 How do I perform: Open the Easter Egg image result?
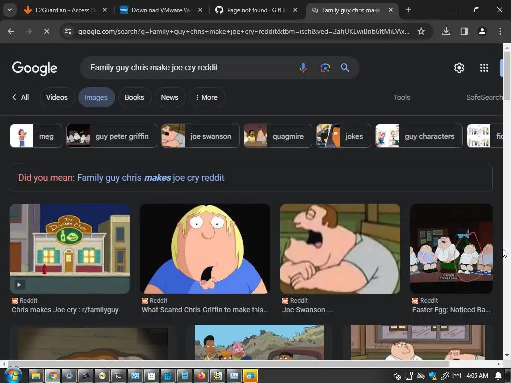pos(451,249)
